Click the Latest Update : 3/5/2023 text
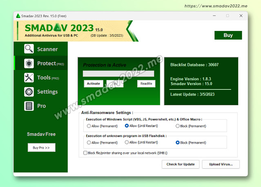 192,94
